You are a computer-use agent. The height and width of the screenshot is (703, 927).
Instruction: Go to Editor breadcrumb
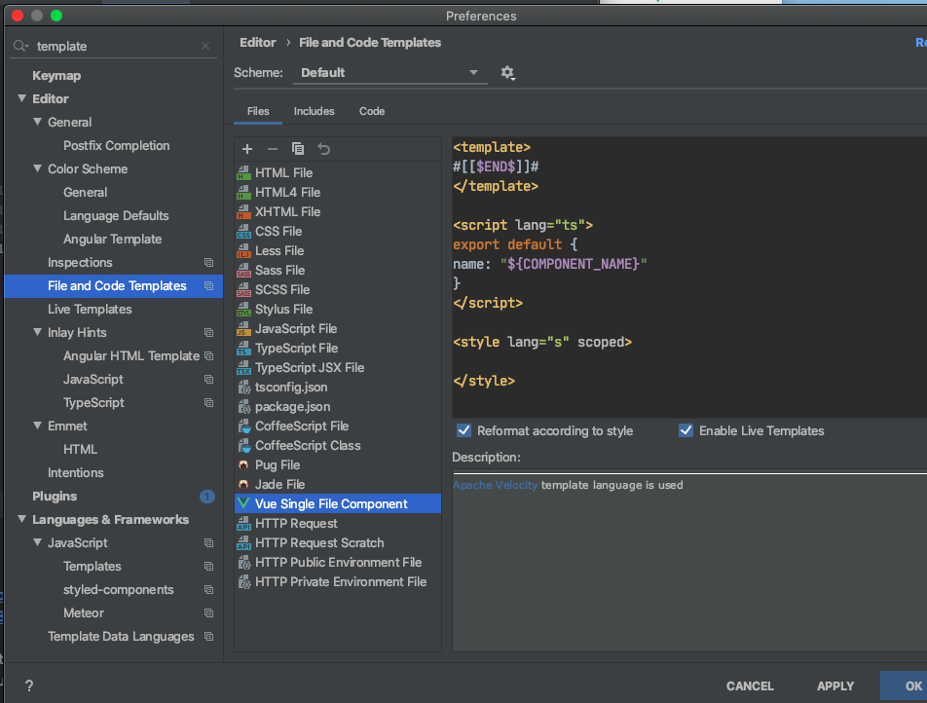(x=258, y=43)
